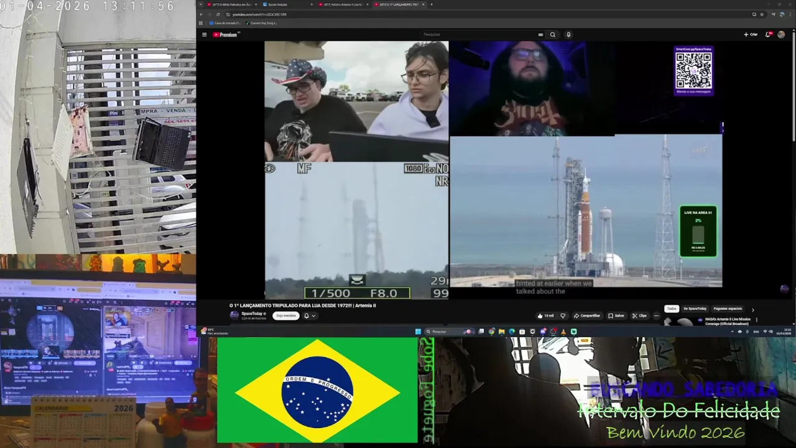
Task: Launch Google Chrome from the taskbar
Action: 491,332
